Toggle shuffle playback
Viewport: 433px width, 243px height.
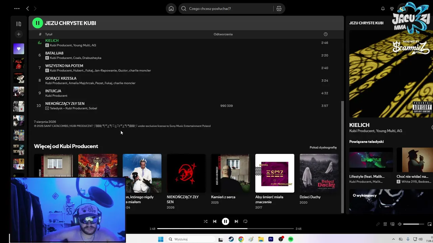point(205,221)
